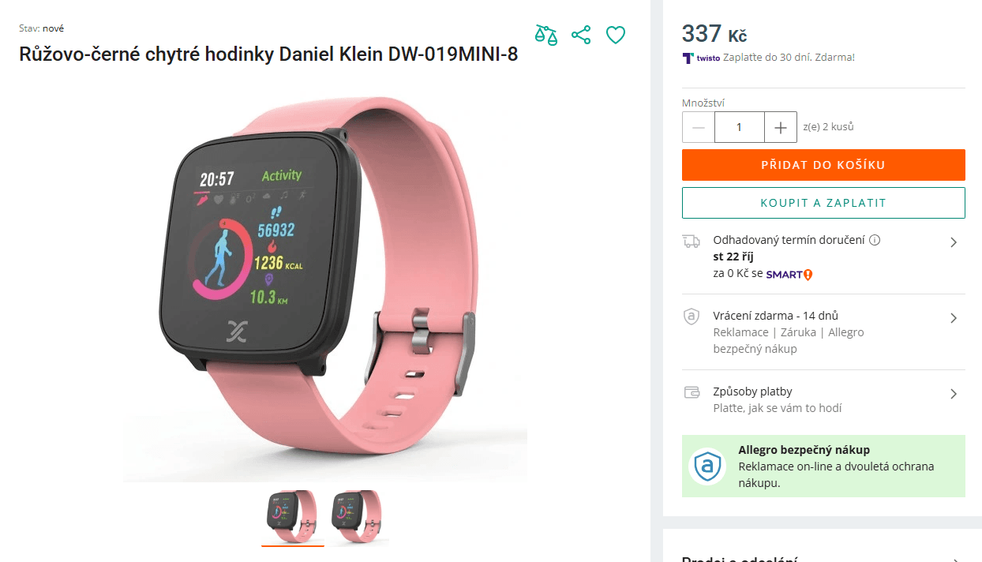
Task: Select the second watch thumbnail
Action: pos(358,517)
